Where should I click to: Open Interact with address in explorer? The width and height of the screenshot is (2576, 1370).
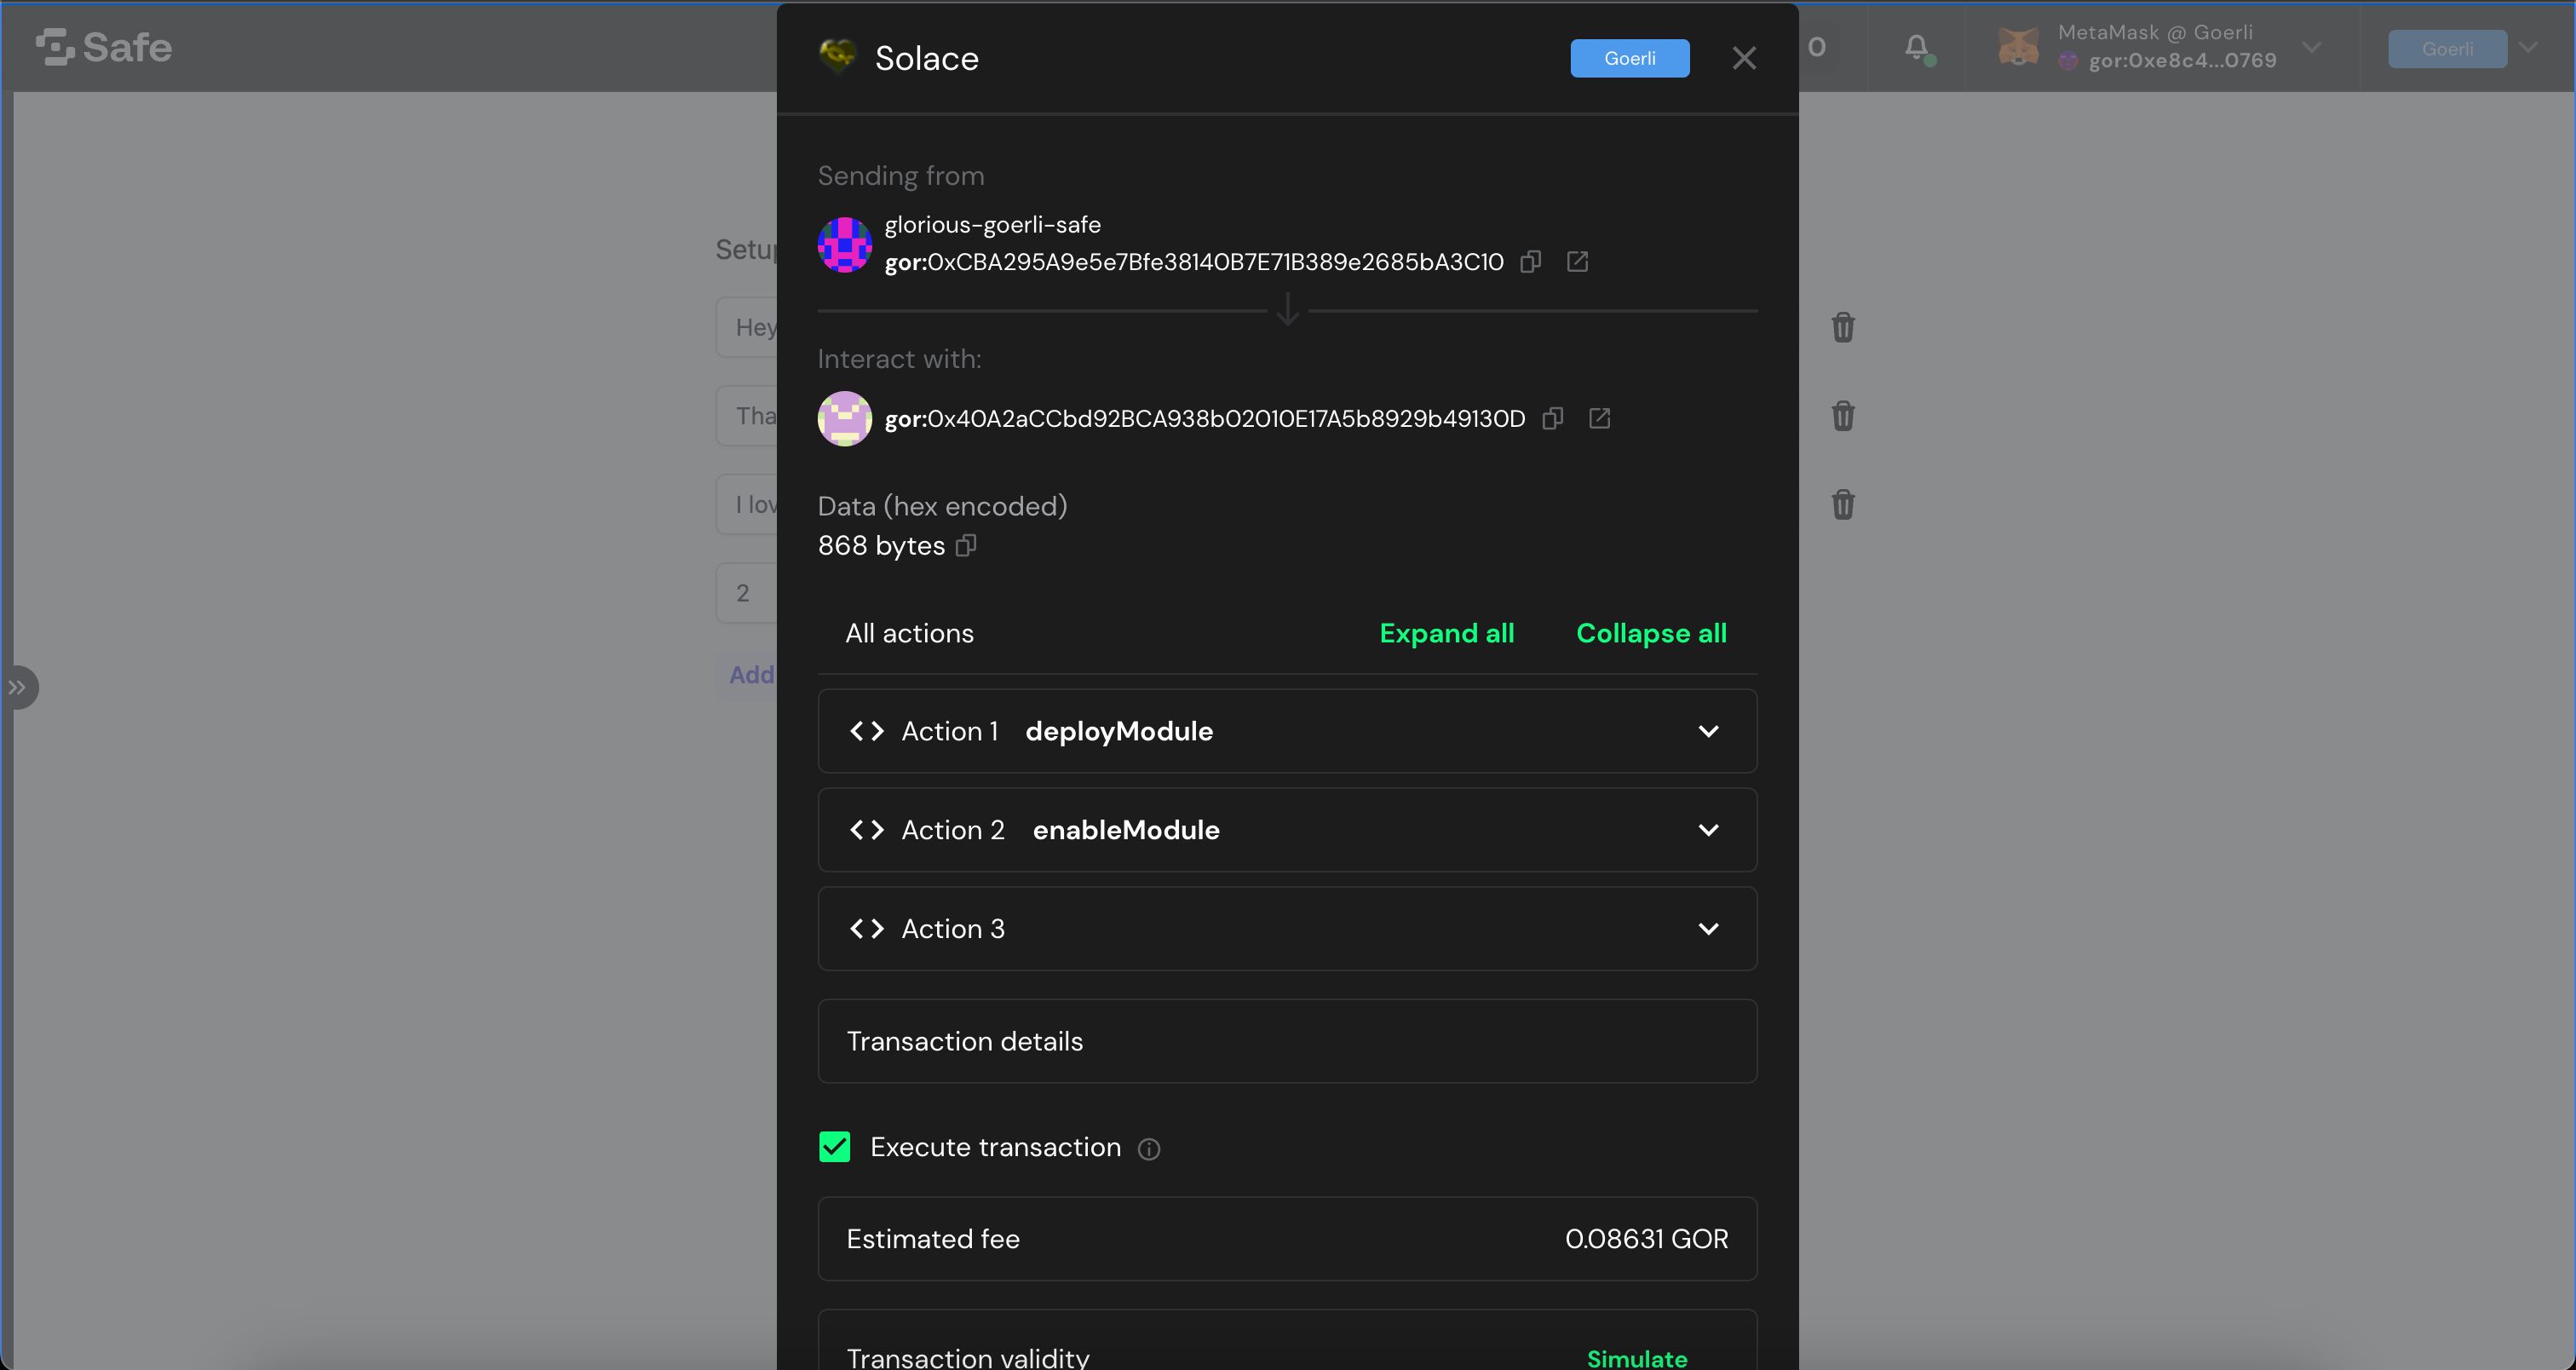point(1599,418)
